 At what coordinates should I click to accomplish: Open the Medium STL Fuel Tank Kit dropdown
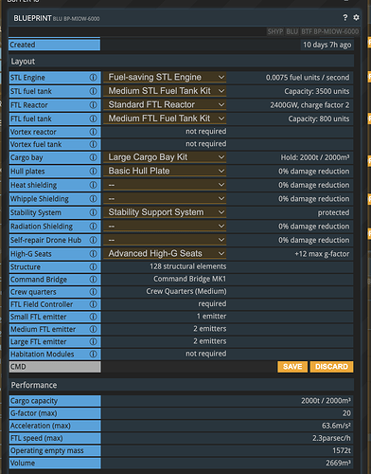point(165,91)
